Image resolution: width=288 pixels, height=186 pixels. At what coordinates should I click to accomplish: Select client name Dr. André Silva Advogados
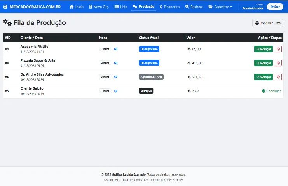(x=42, y=74)
